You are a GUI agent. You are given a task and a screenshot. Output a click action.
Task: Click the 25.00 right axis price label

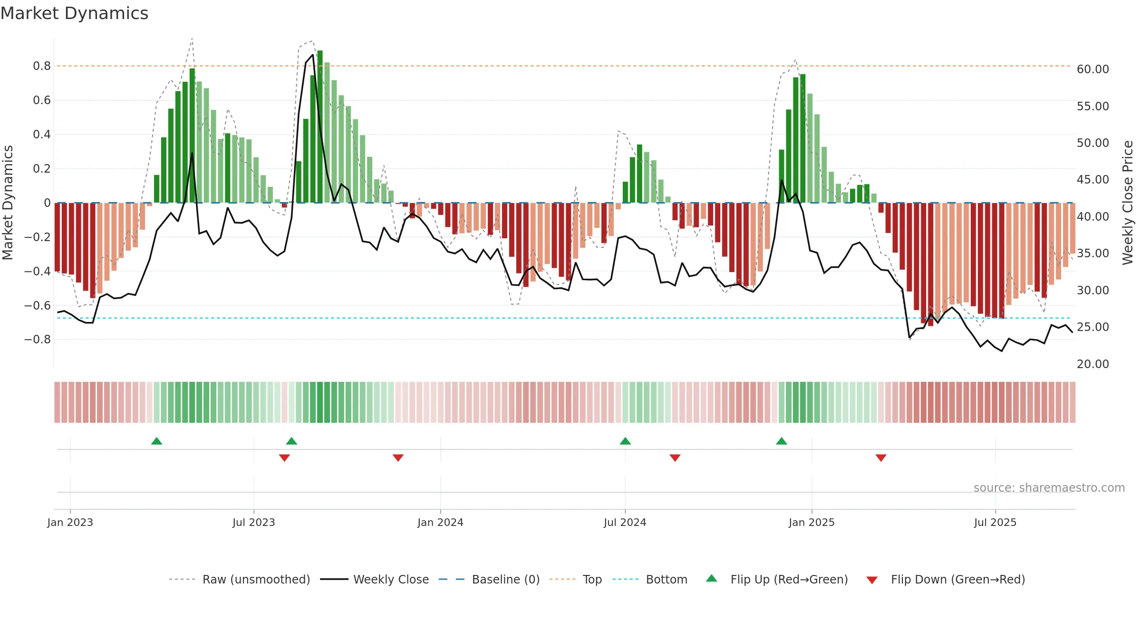tap(1093, 327)
